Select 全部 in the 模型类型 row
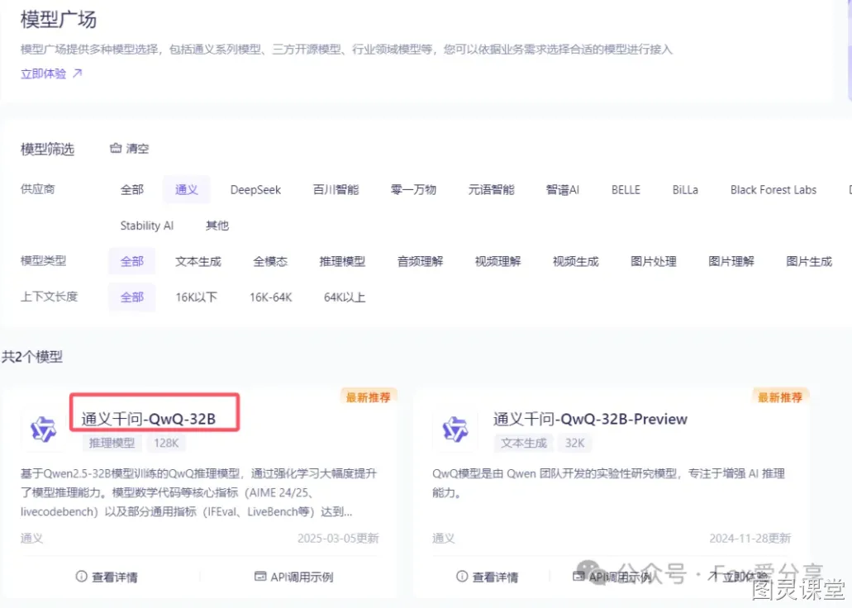The height and width of the screenshot is (608, 852). coord(132,261)
